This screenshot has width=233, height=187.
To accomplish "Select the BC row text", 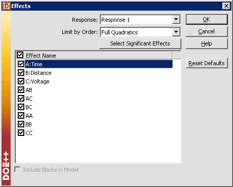I will point(29,107).
